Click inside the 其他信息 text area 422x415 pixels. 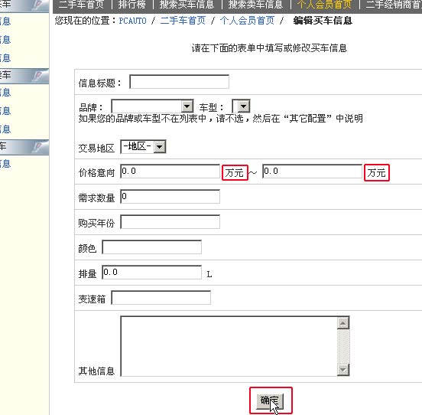pyautogui.click(x=229, y=346)
